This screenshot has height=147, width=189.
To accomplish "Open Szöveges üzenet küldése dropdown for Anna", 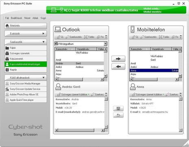I will 148,95.
